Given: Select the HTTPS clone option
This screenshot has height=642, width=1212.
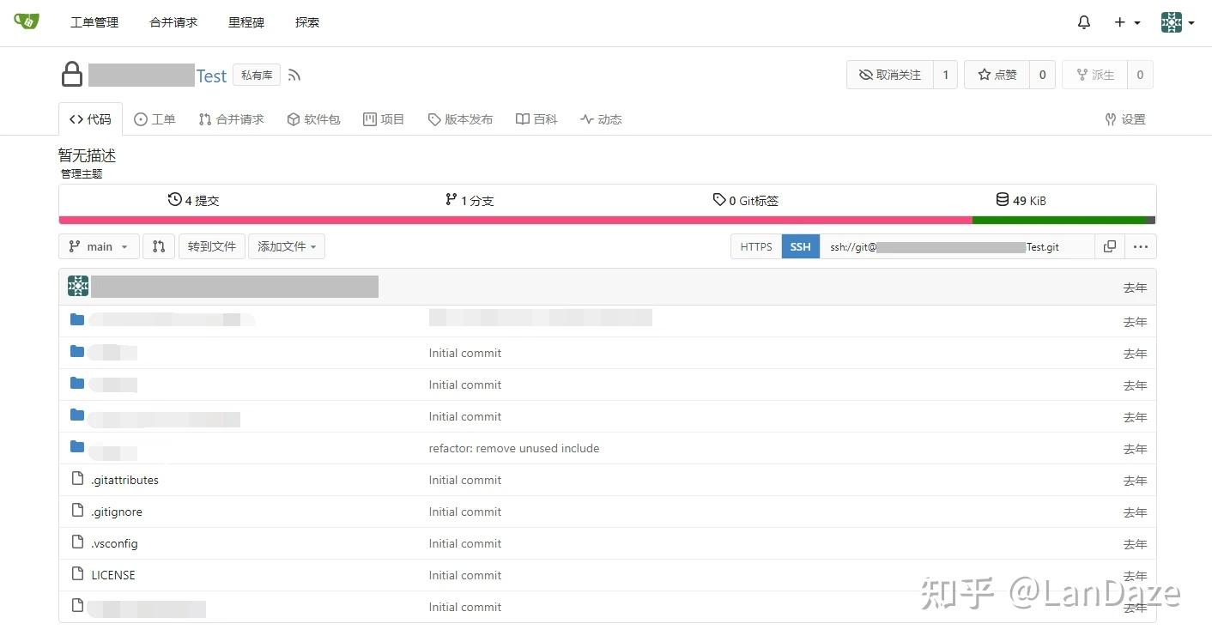Looking at the screenshot, I should click(756, 246).
